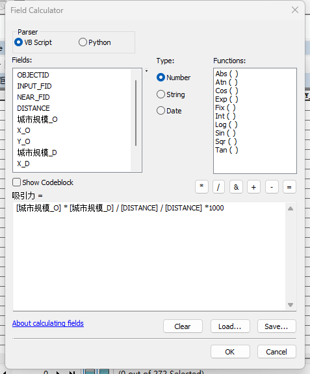The width and height of the screenshot is (310, 374).
Task: Open the small dropdown arrow beside Fields list
Action: (147, 71)
